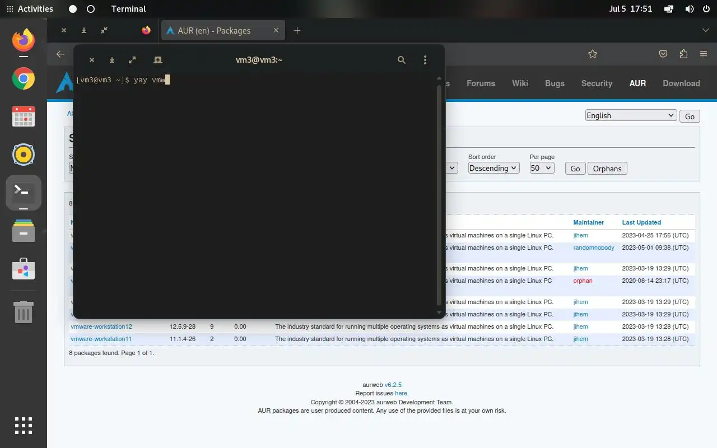The width and height of the screenshot is (717, 448).
Task: Go to Forums in Arch nav
Action: click(x=481, y=83)
